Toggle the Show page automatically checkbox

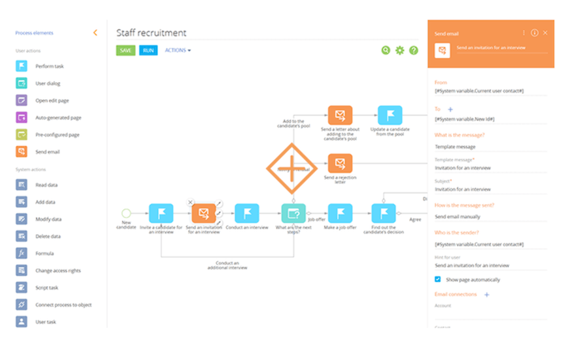(x=437, y=279)
